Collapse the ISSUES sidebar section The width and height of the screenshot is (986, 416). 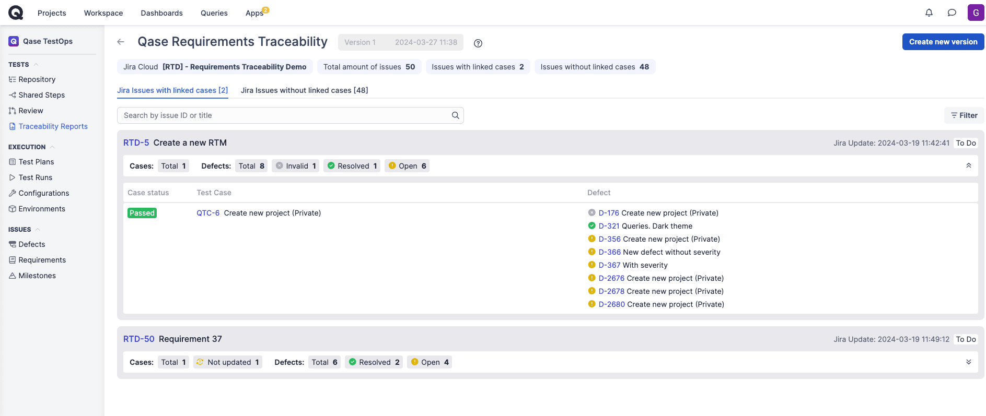[38, 230]
